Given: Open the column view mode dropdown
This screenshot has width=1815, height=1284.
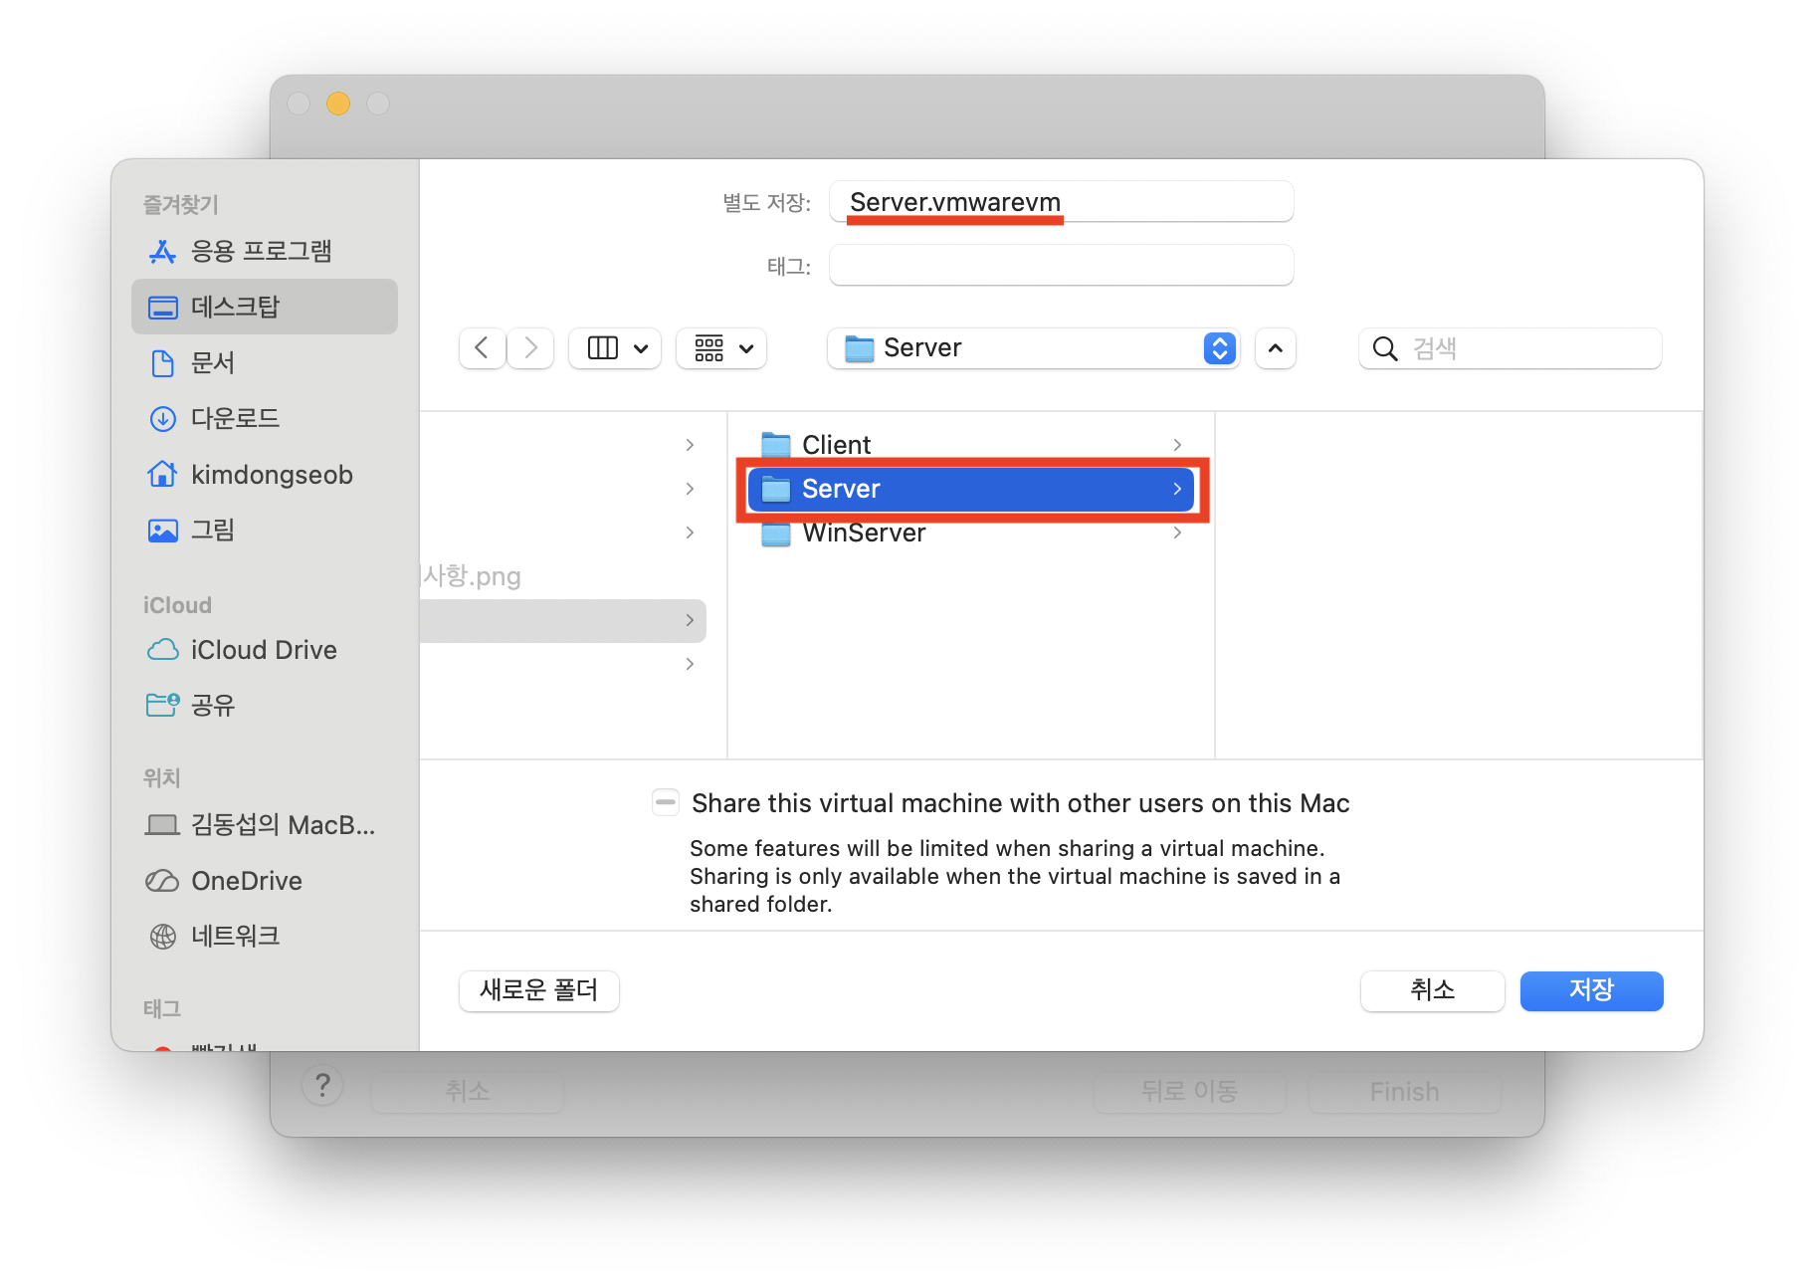Looking at the screenshot, I should (615, 348).
